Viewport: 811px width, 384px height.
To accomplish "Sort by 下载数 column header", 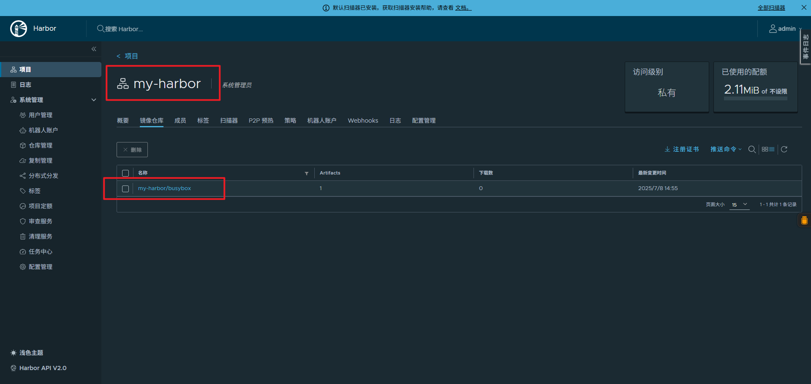I will [486, 173].
